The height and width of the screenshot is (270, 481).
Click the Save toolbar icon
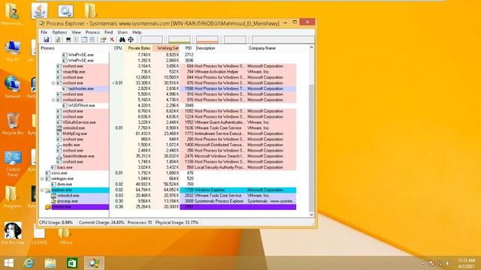tap(46, 40)
